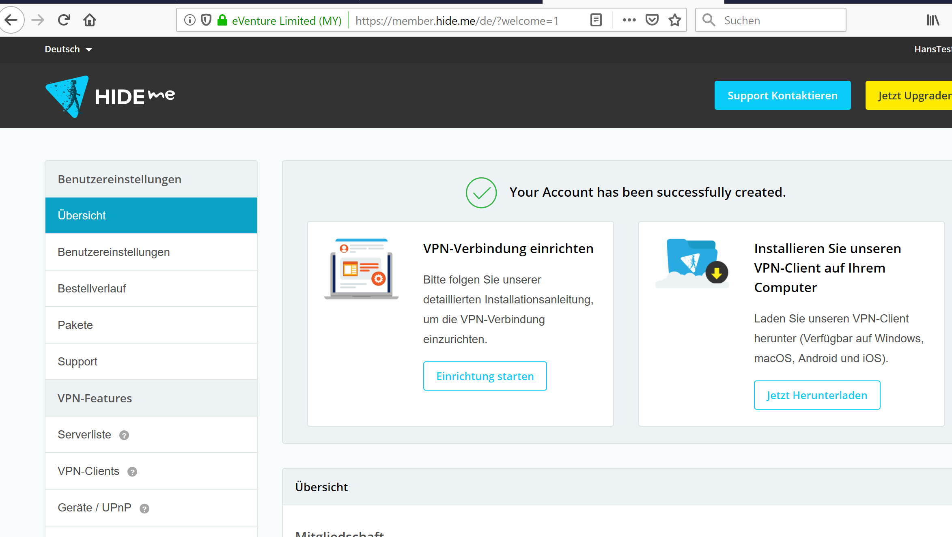Click the Jetzt Herunterladen button
Viewport: 952px width, 537px height.
[817, 395]
